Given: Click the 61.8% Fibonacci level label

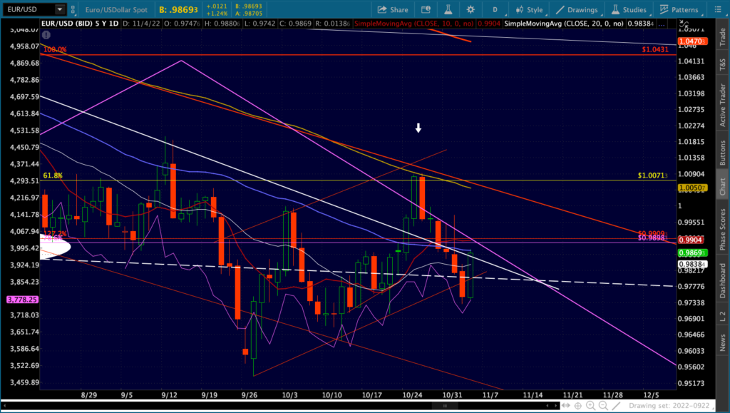Looking at the screenshot, I should coord(53,175).
